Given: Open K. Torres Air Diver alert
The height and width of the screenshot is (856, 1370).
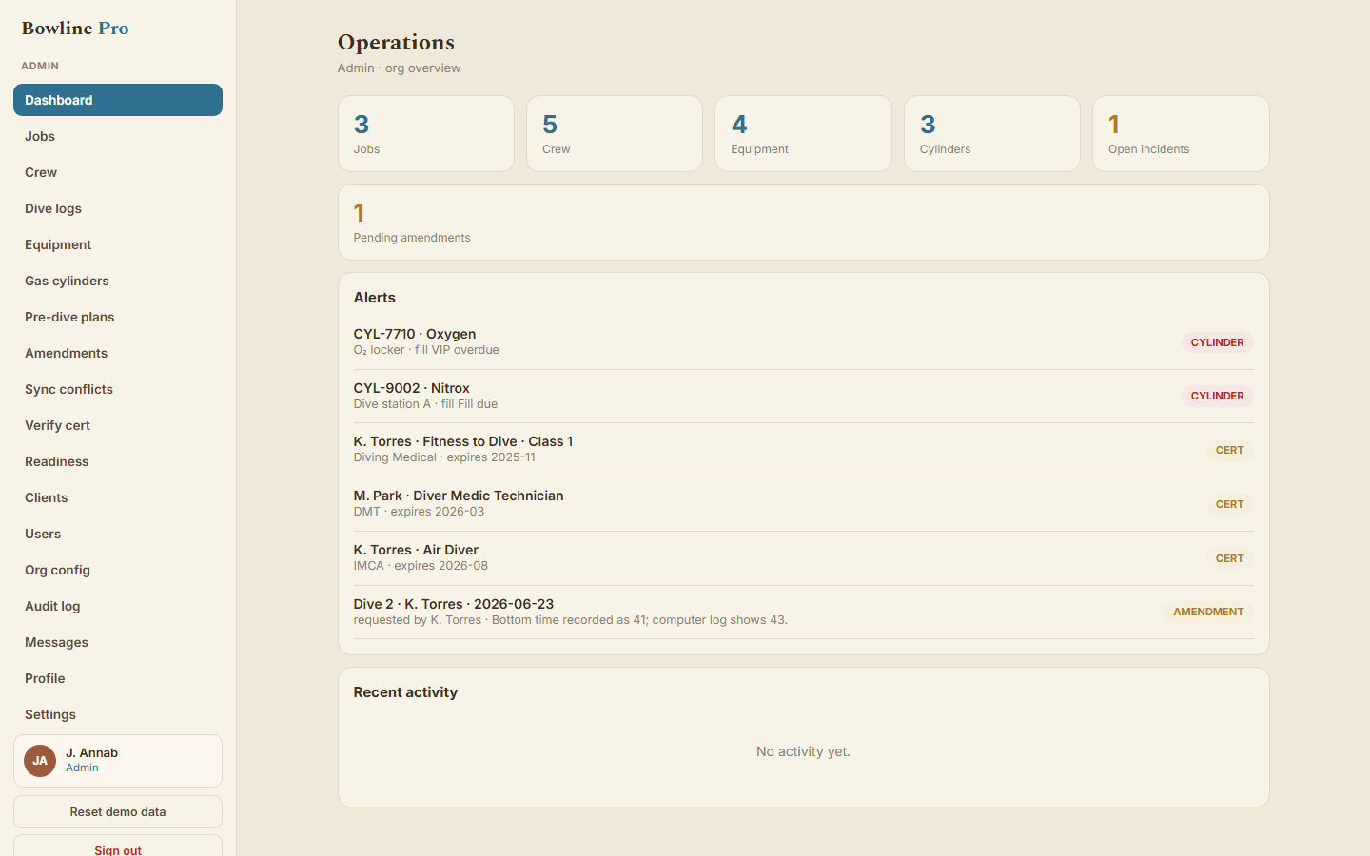Looking at the screenshot, I should 804,558.
